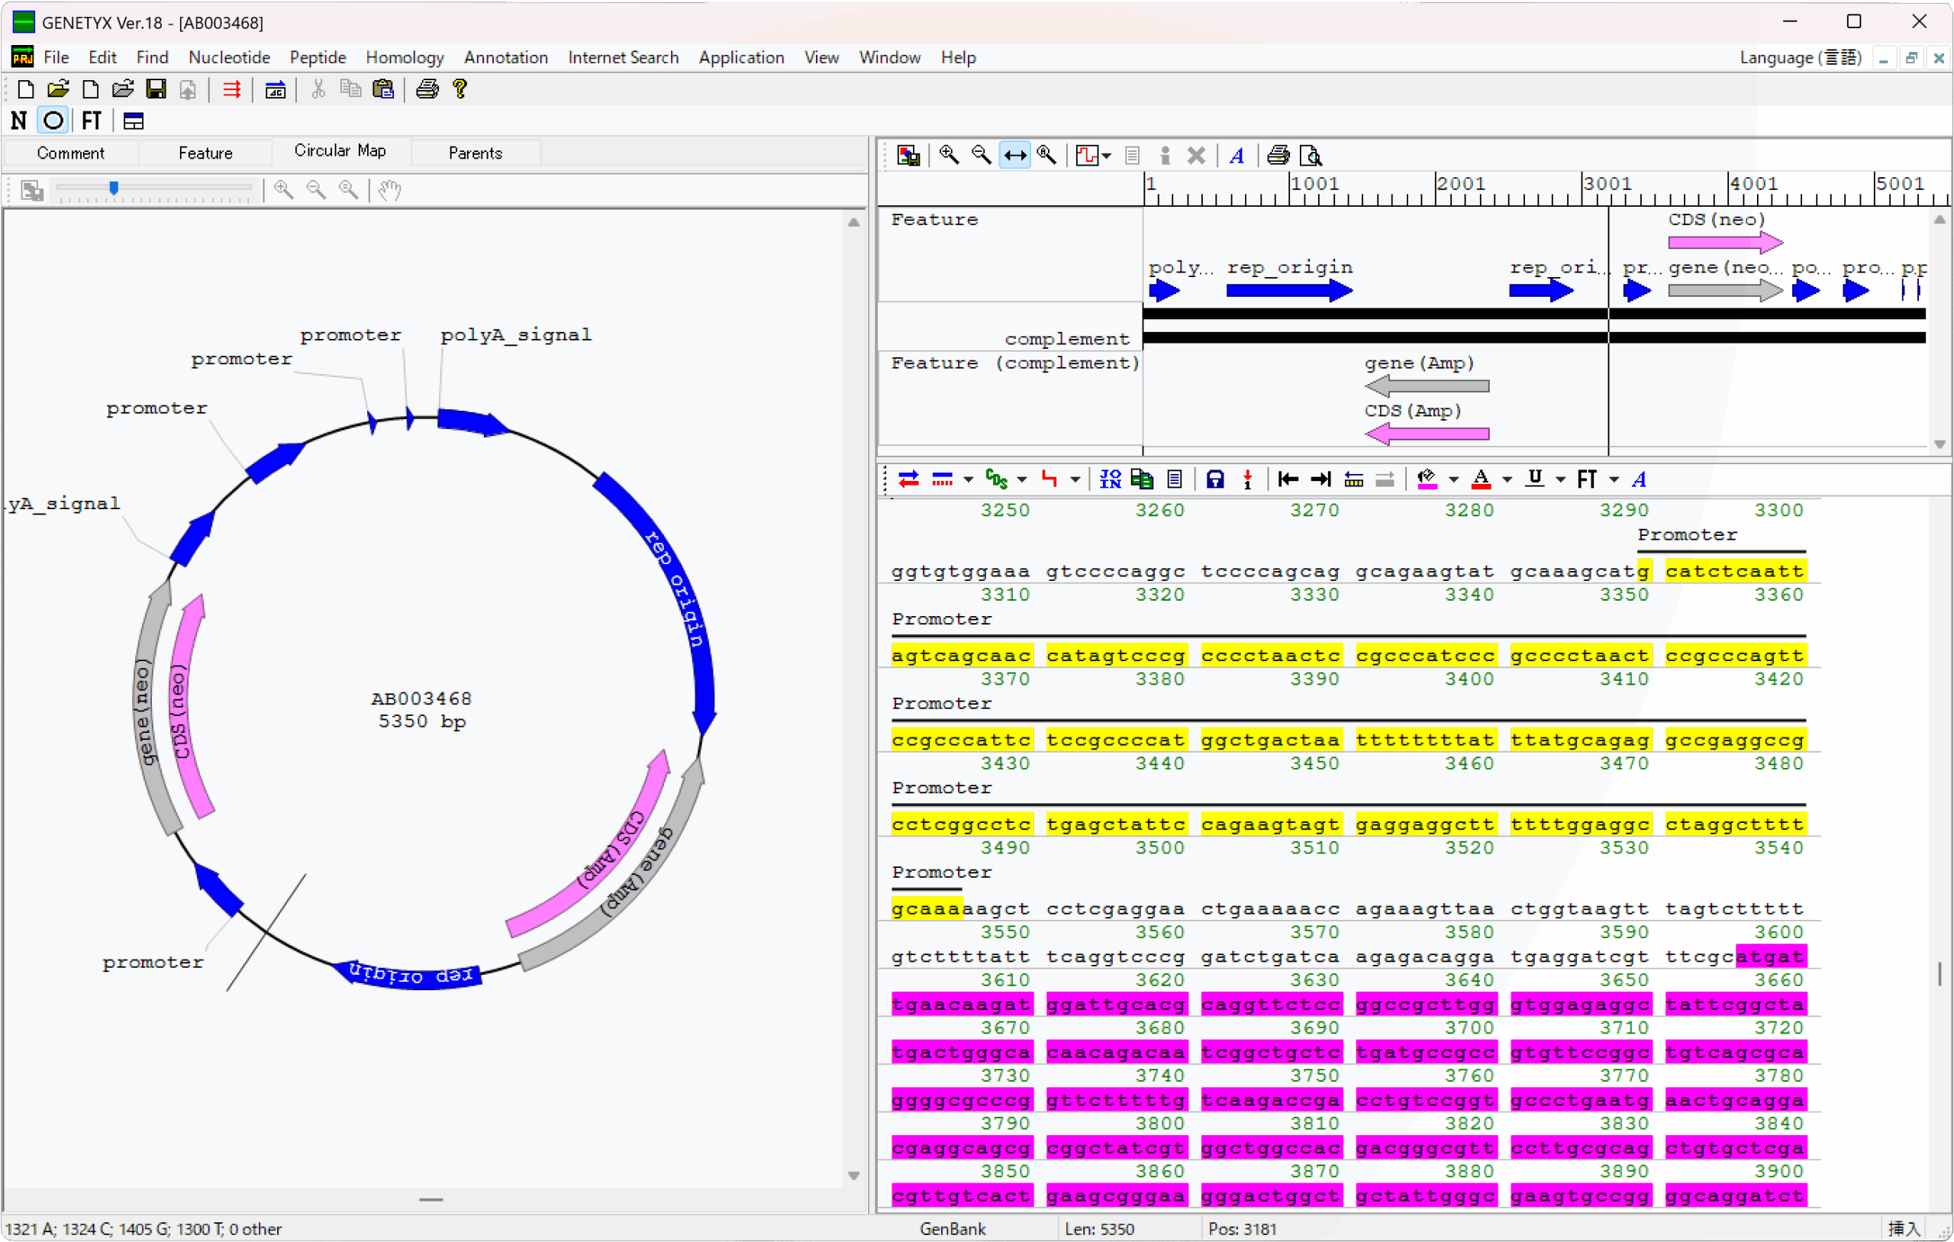Open the highlight color dropdown arrow
This screenshot has height=1242, width=1954.
pos(1453,479)
